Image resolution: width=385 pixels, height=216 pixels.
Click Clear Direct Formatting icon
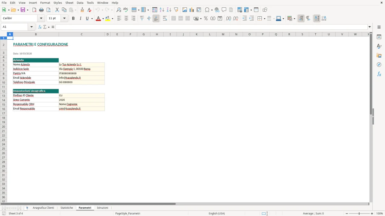pos(90,10)
